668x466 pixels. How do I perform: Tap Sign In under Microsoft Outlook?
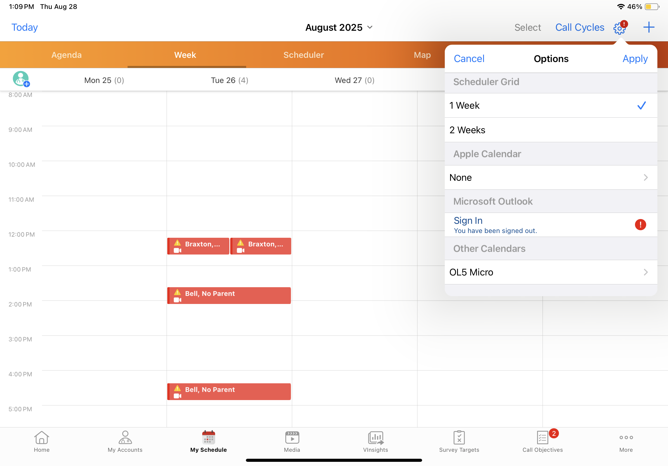[468, 220]
